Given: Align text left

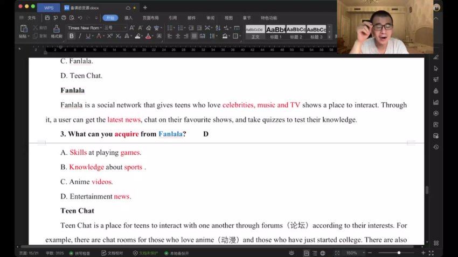Looking at the screenshot, I should click(169, 36).
